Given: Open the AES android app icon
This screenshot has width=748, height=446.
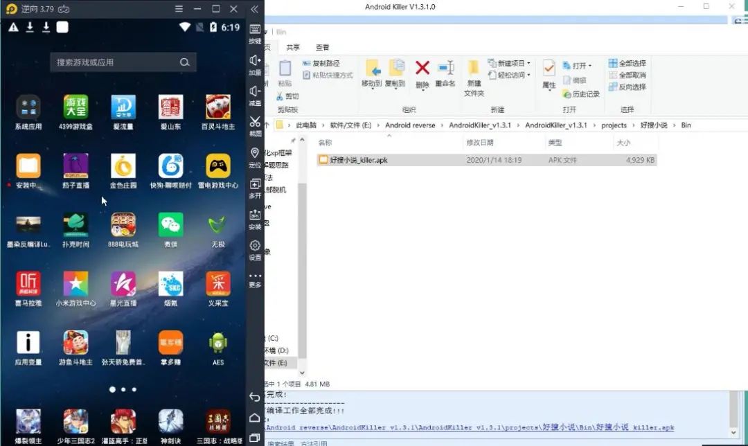Looking at the screenshot, I should (x=218, y=343).
